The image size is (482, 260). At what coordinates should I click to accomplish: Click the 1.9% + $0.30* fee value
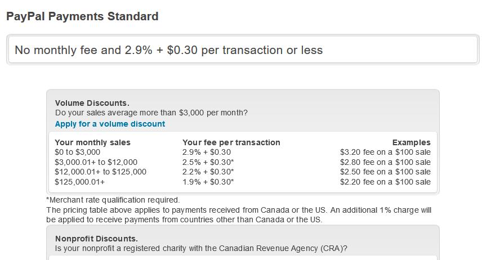[x=208, y=182]
